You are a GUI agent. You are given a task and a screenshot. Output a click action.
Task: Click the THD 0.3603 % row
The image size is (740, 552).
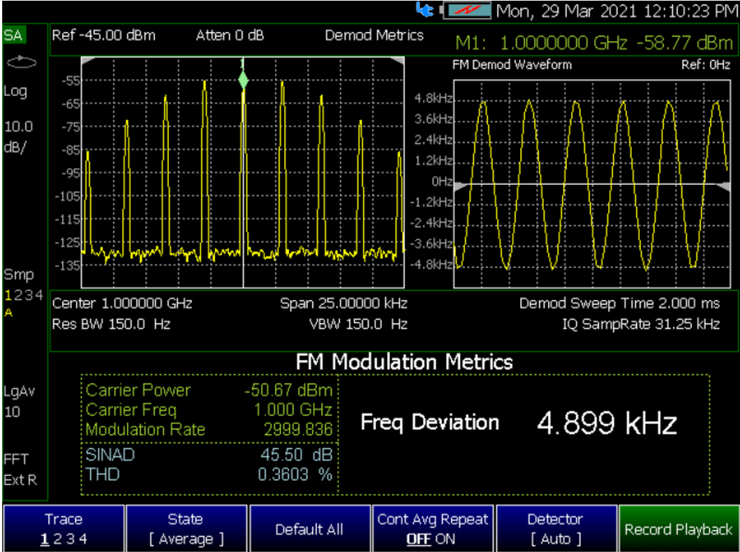[209, 474]
